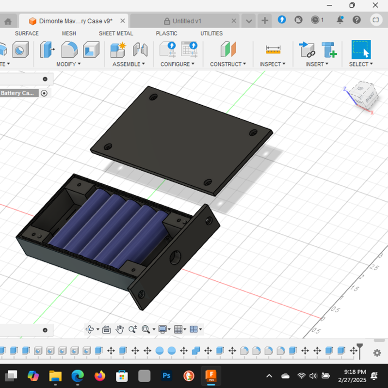
Task: Click the configuration table icon
Action: (189, 49)
